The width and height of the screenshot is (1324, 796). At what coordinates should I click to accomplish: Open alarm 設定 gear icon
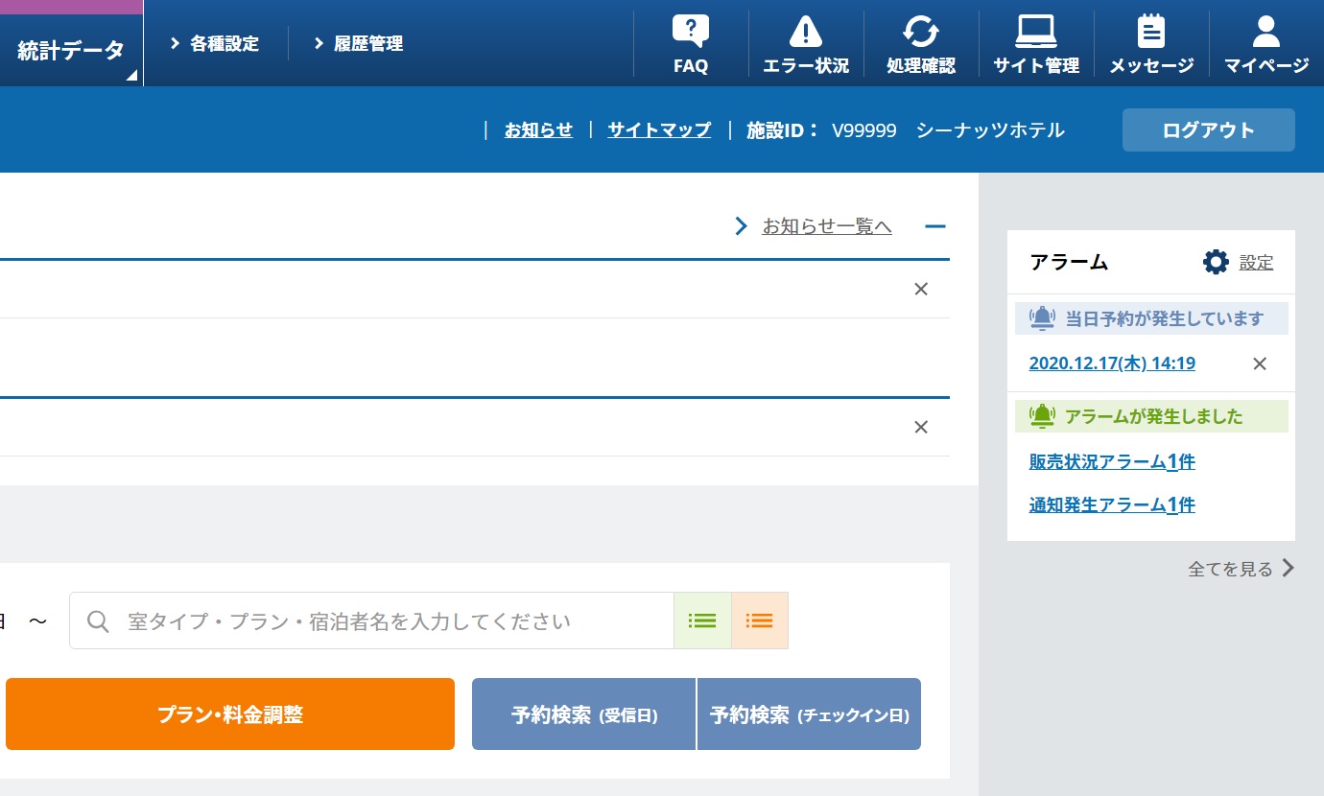(x=1216, y=262)
